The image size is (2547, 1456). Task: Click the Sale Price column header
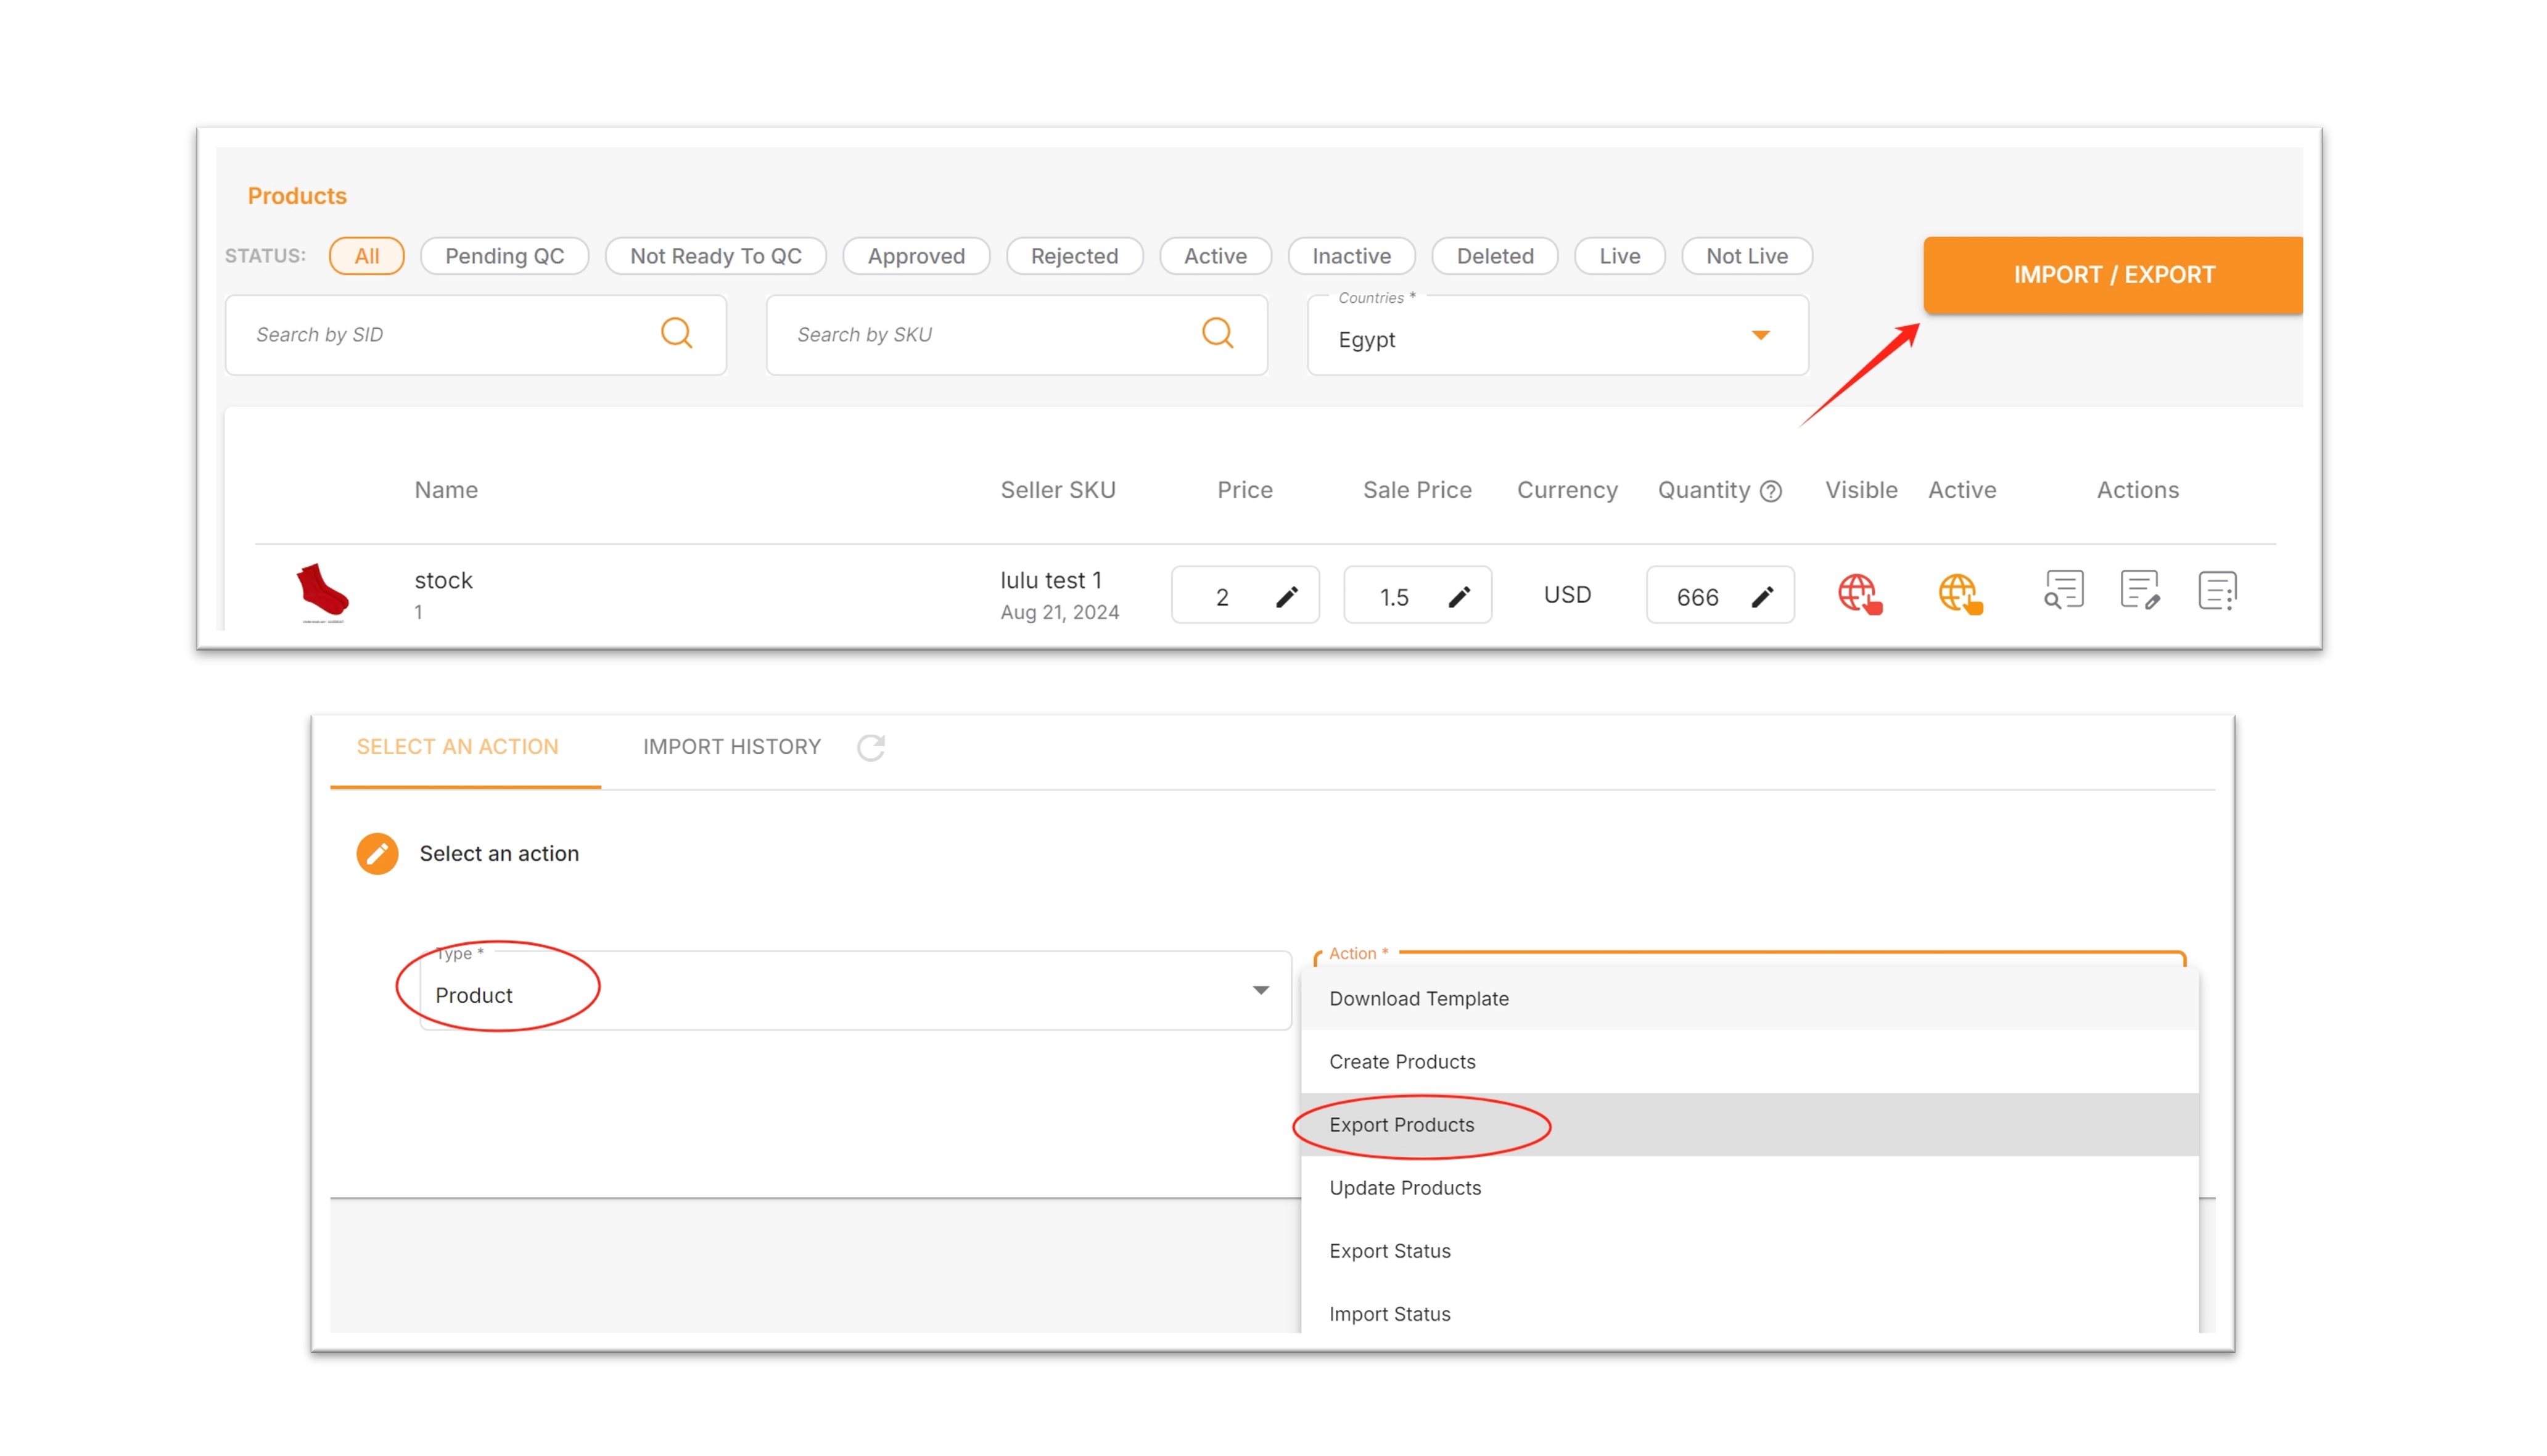(1417, 490)
